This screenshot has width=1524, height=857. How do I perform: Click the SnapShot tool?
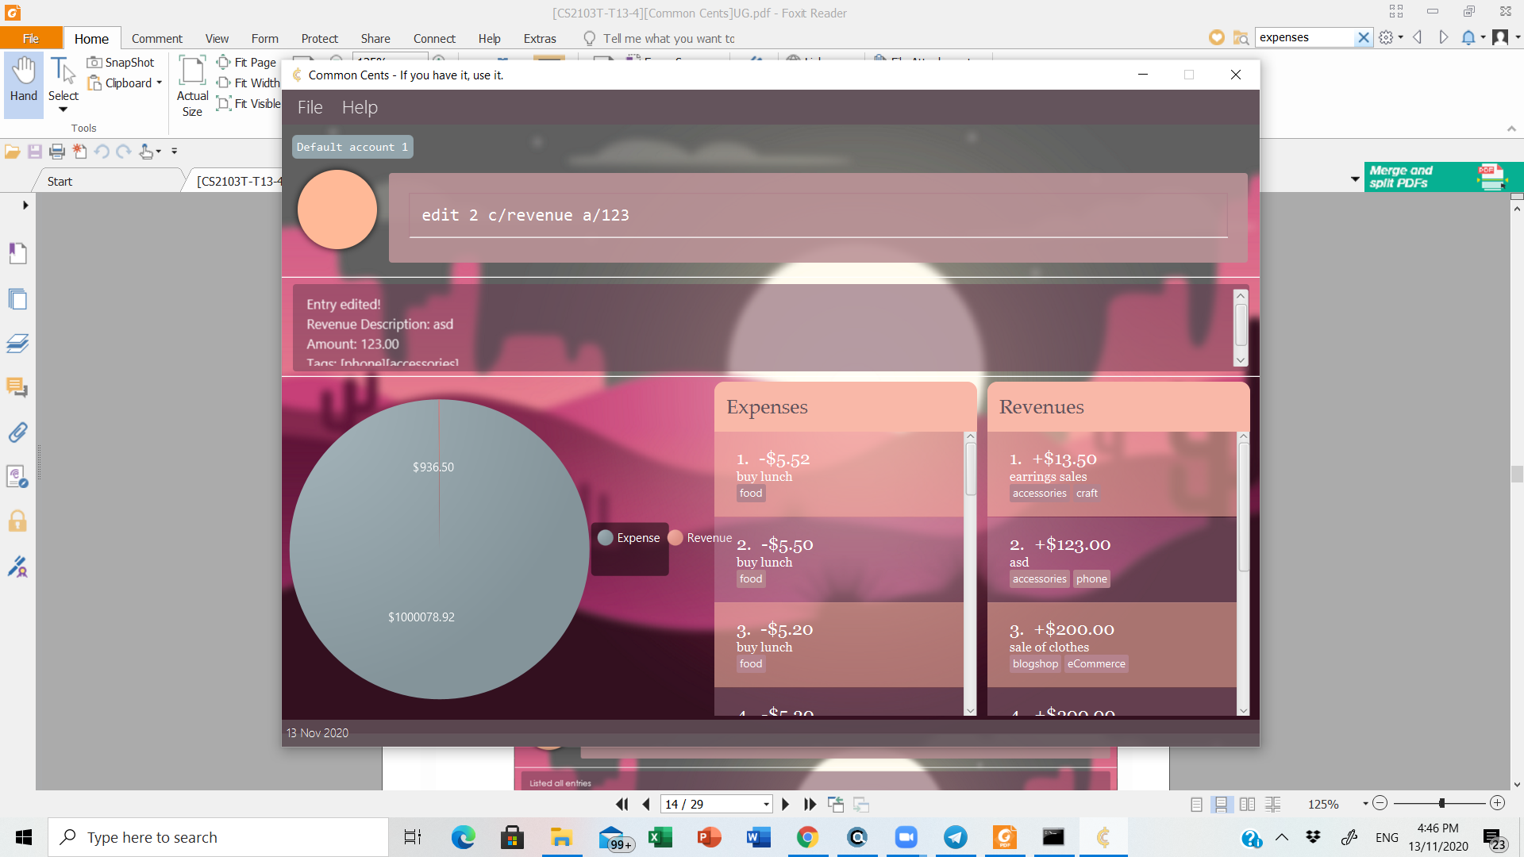(121, 63)
